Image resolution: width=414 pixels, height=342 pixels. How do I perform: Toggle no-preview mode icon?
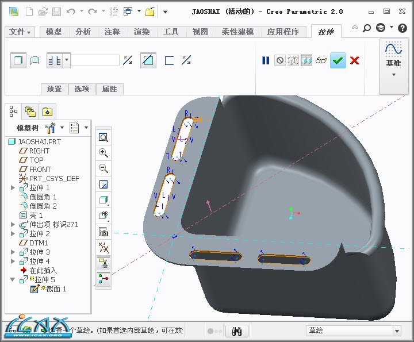coord(280,60)
